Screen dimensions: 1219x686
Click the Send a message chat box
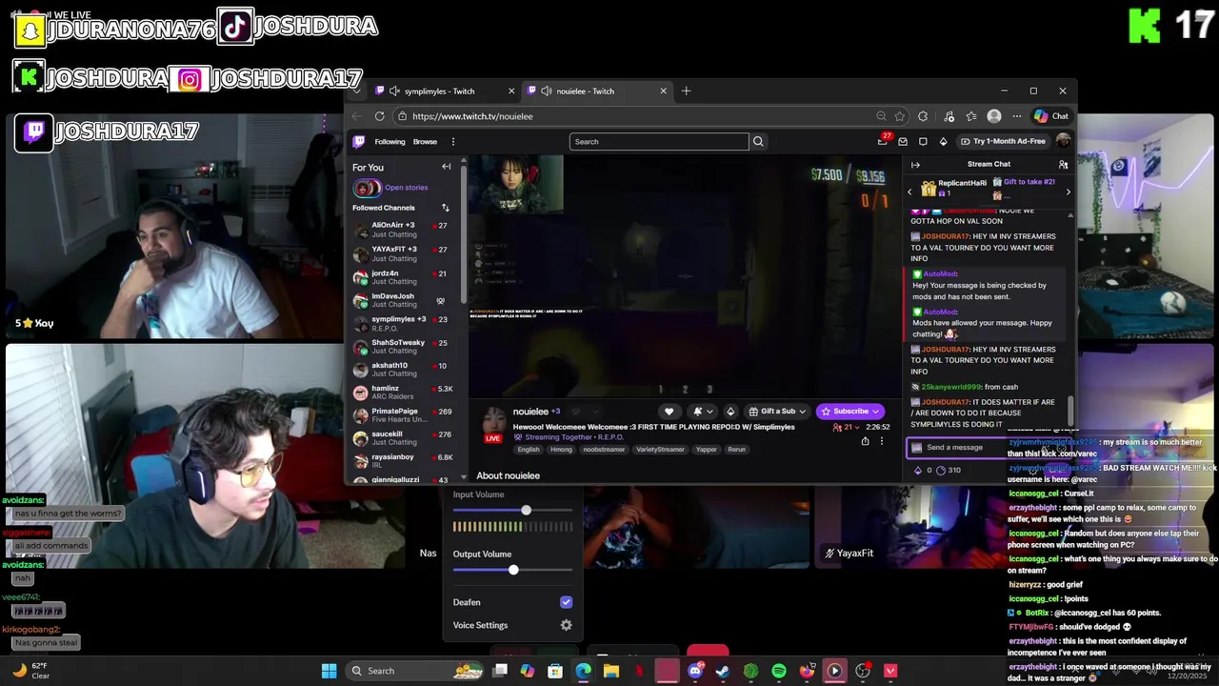pos(989,448)
